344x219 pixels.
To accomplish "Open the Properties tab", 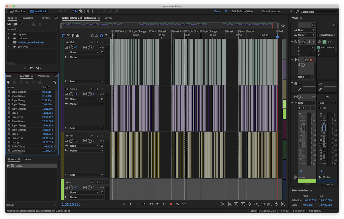I will click(x=27, y=18).
